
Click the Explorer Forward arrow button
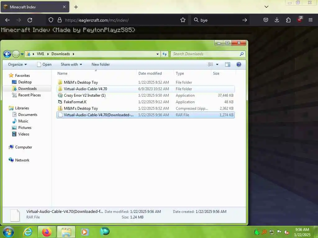tap(16, 54)
